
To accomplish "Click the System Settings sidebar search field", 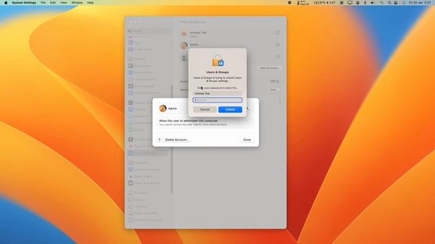I will (x=149, y=31).
